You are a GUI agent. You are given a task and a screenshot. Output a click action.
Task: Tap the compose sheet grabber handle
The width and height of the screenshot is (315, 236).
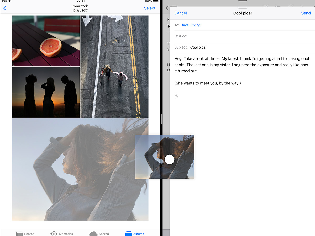[x=243, y=8]
